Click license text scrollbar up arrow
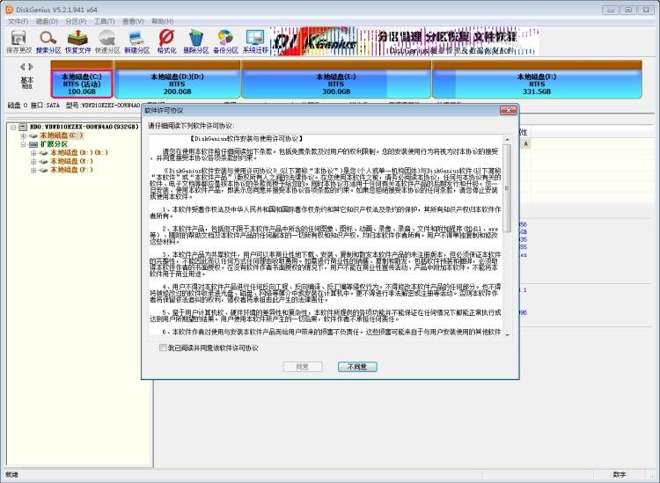Viewport: 660px width, 483px height. pos(507,139)
